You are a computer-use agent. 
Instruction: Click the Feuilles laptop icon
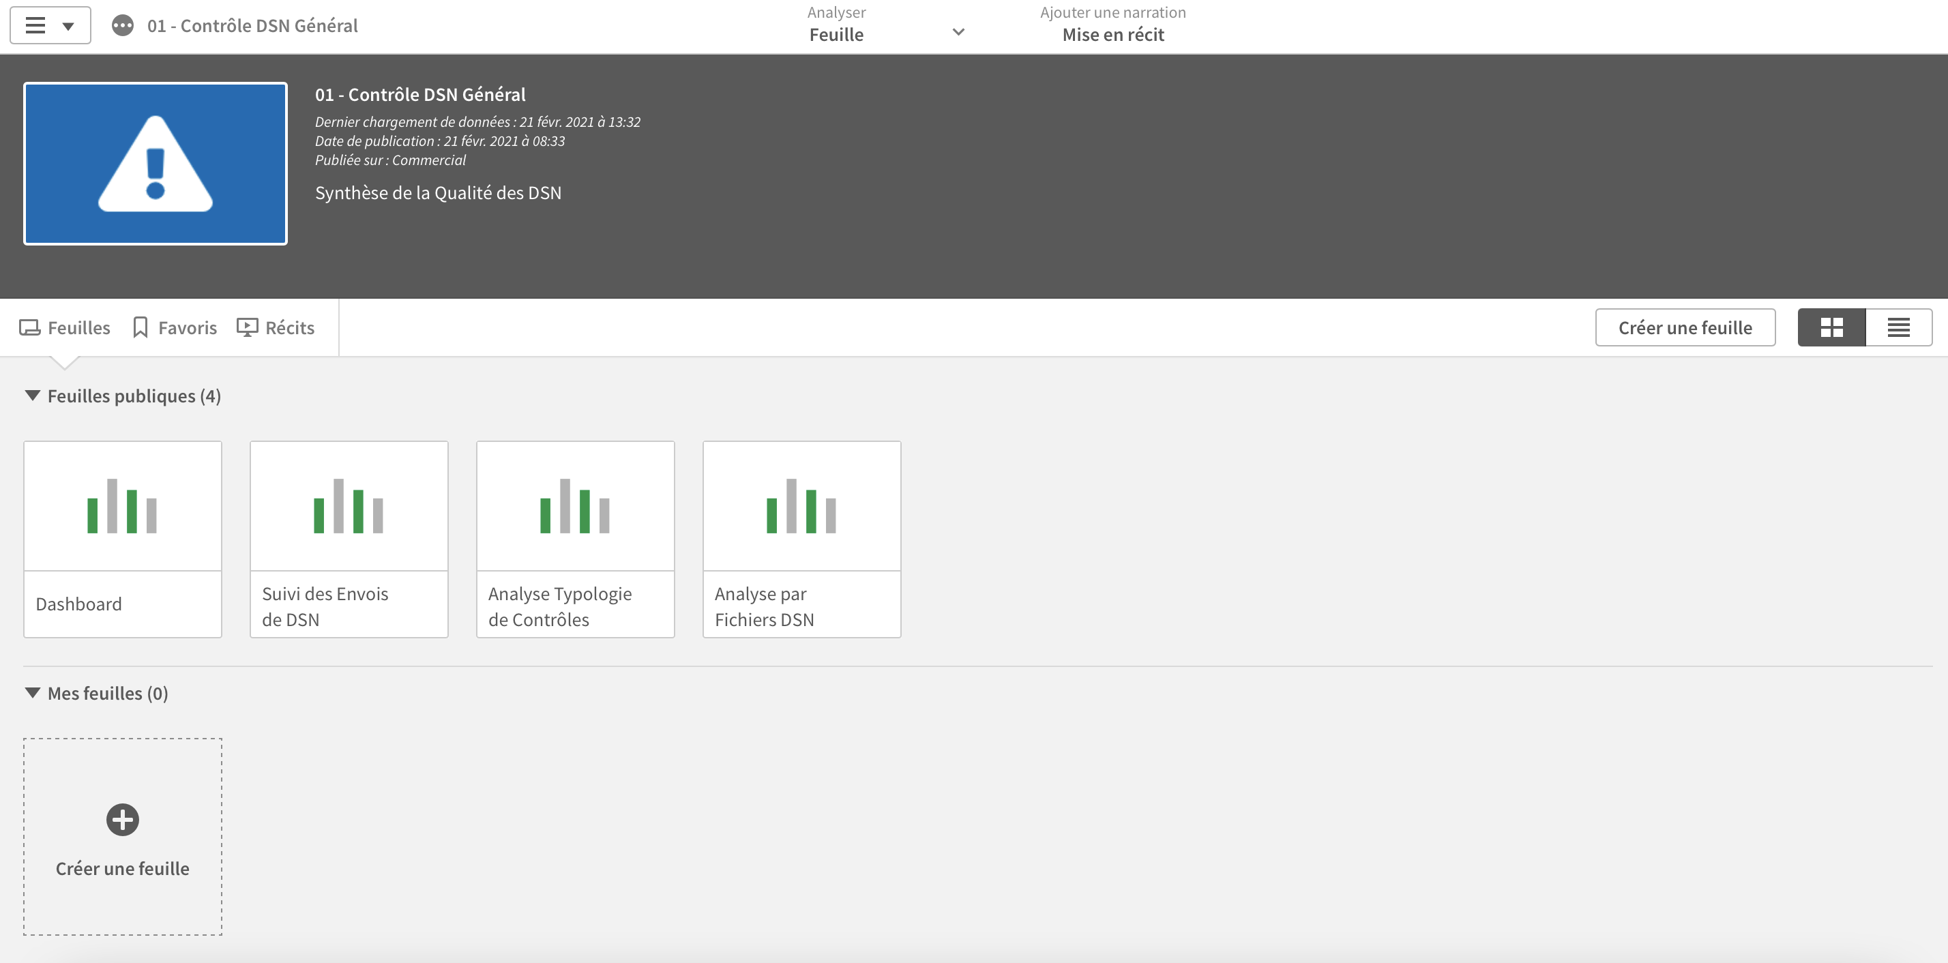tap(29, 327)
